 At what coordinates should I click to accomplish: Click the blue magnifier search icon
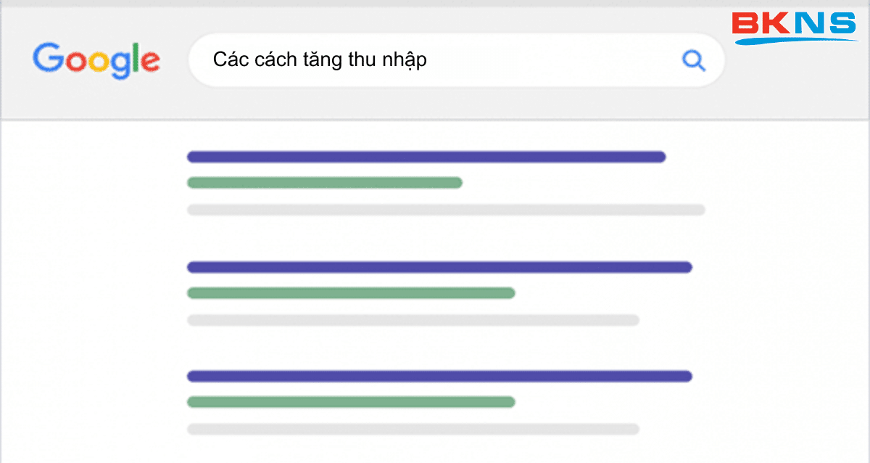tap(694, 61)
